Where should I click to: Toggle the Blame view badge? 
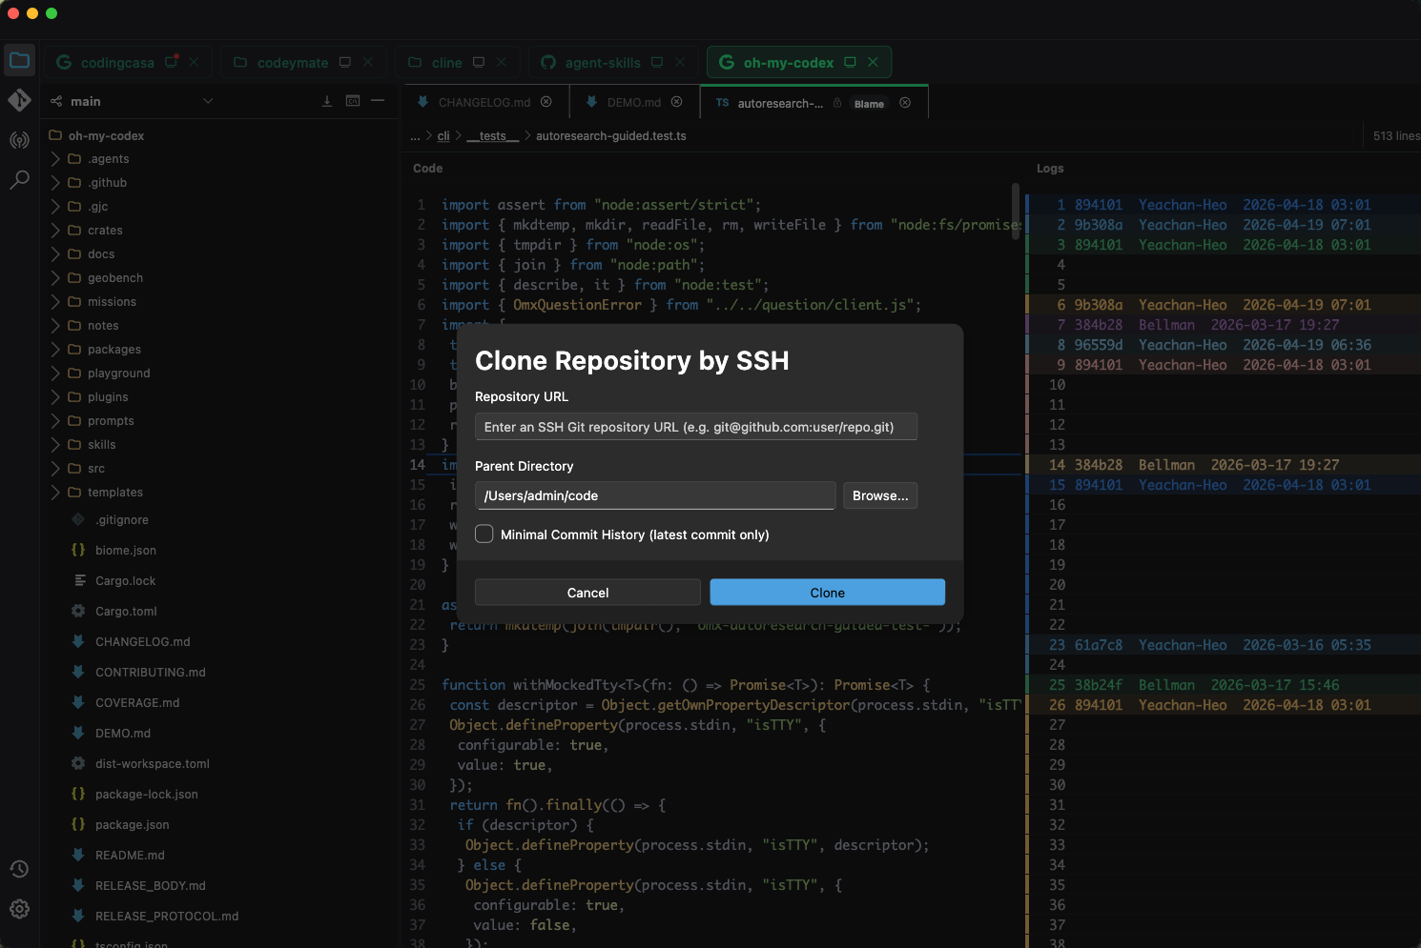point(869,104)
